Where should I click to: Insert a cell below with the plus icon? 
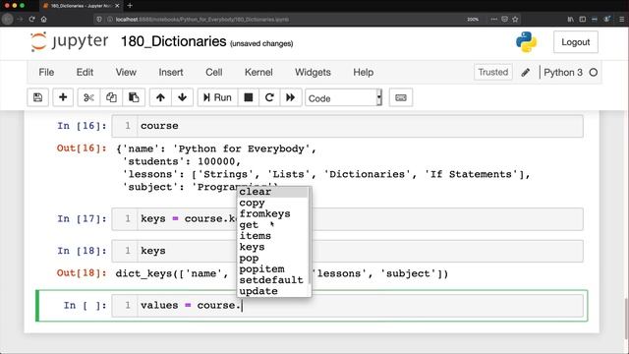63,97
